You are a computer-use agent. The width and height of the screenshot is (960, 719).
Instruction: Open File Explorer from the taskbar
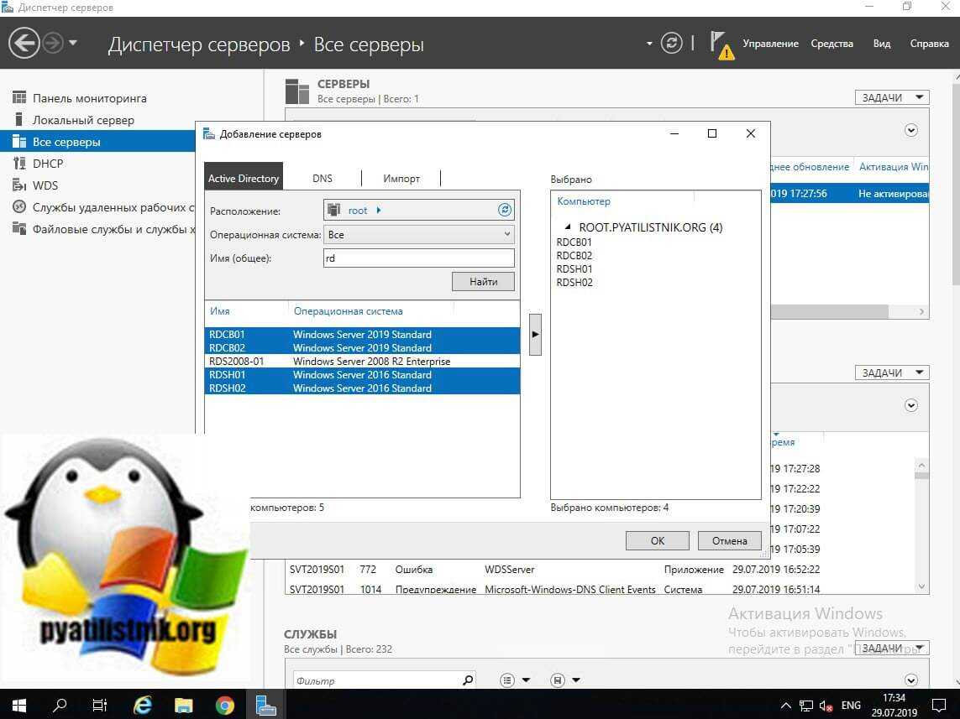[184, 705]
